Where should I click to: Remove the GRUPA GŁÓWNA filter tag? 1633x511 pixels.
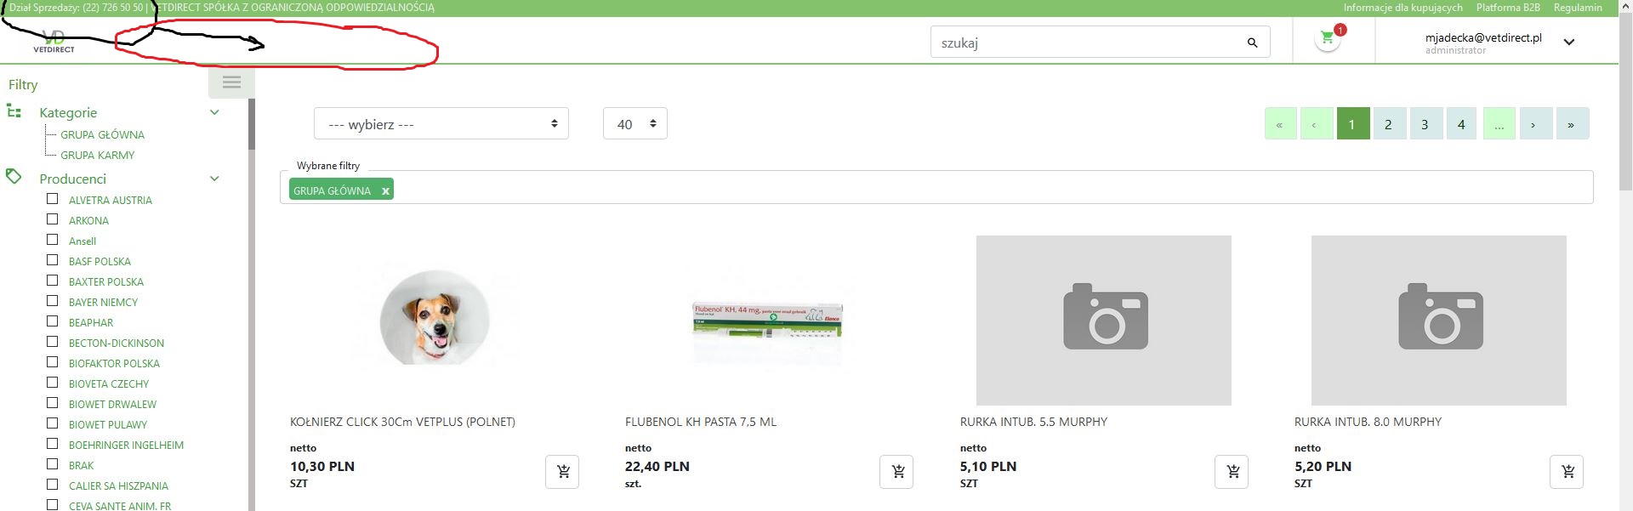[385, 191]
